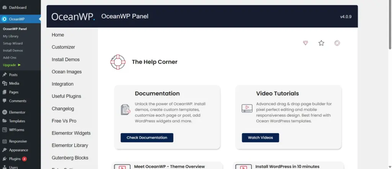
Task: Click the WPForms icon in sidebar
Action: click(5, 130)
